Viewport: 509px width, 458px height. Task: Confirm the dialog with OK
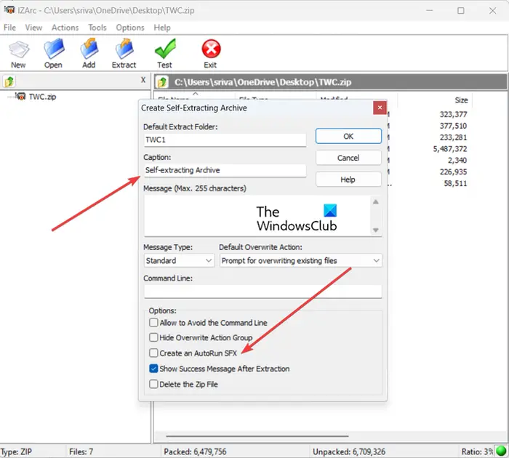click(348, 137)
